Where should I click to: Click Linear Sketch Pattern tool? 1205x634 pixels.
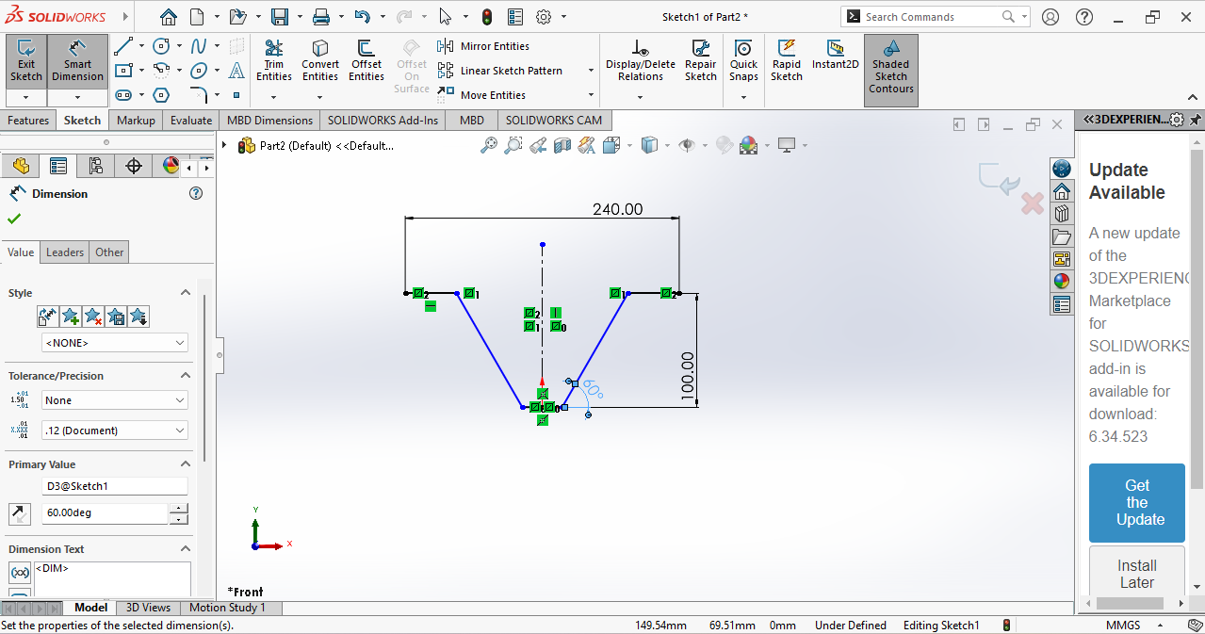[x=500, y=71]
